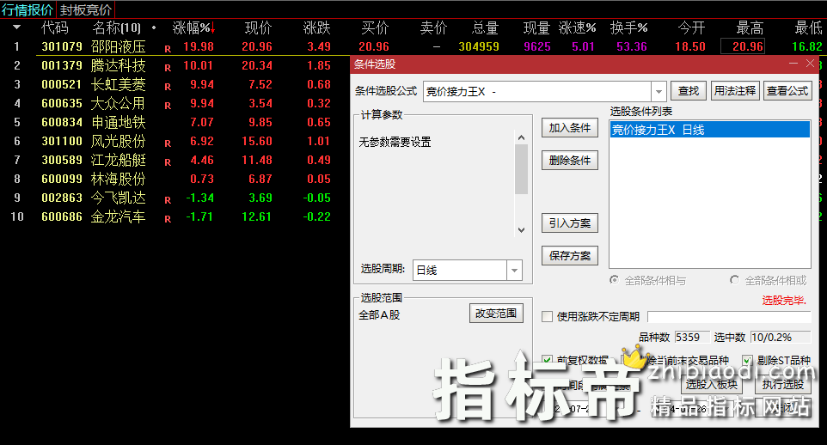The height and width of the screenshot is (445, 827).
Task: Select stock row 600635 大众公用
Action: [x=175, y=103]
